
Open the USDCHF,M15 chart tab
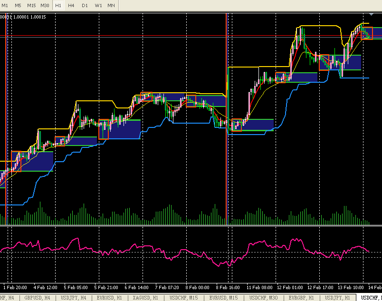click(184, 298)
